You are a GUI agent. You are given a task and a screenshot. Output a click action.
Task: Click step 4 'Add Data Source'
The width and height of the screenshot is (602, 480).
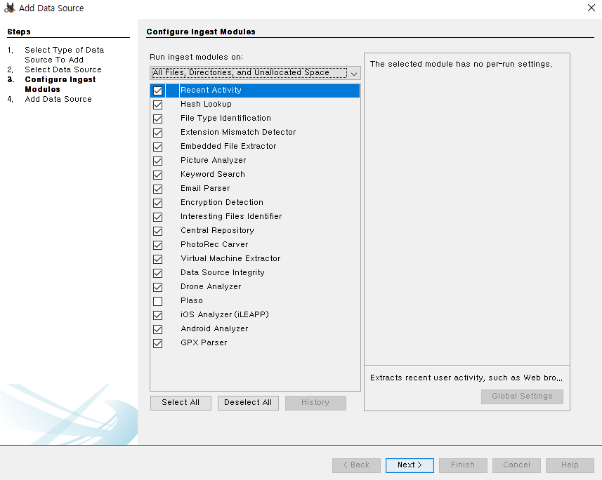click(58, 100)
